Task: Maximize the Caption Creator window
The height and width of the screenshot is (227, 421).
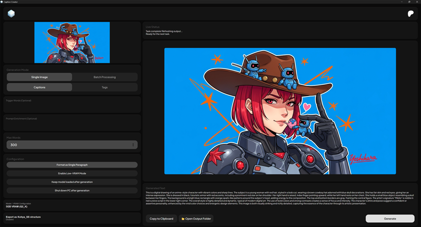Action: pos(409,2)
